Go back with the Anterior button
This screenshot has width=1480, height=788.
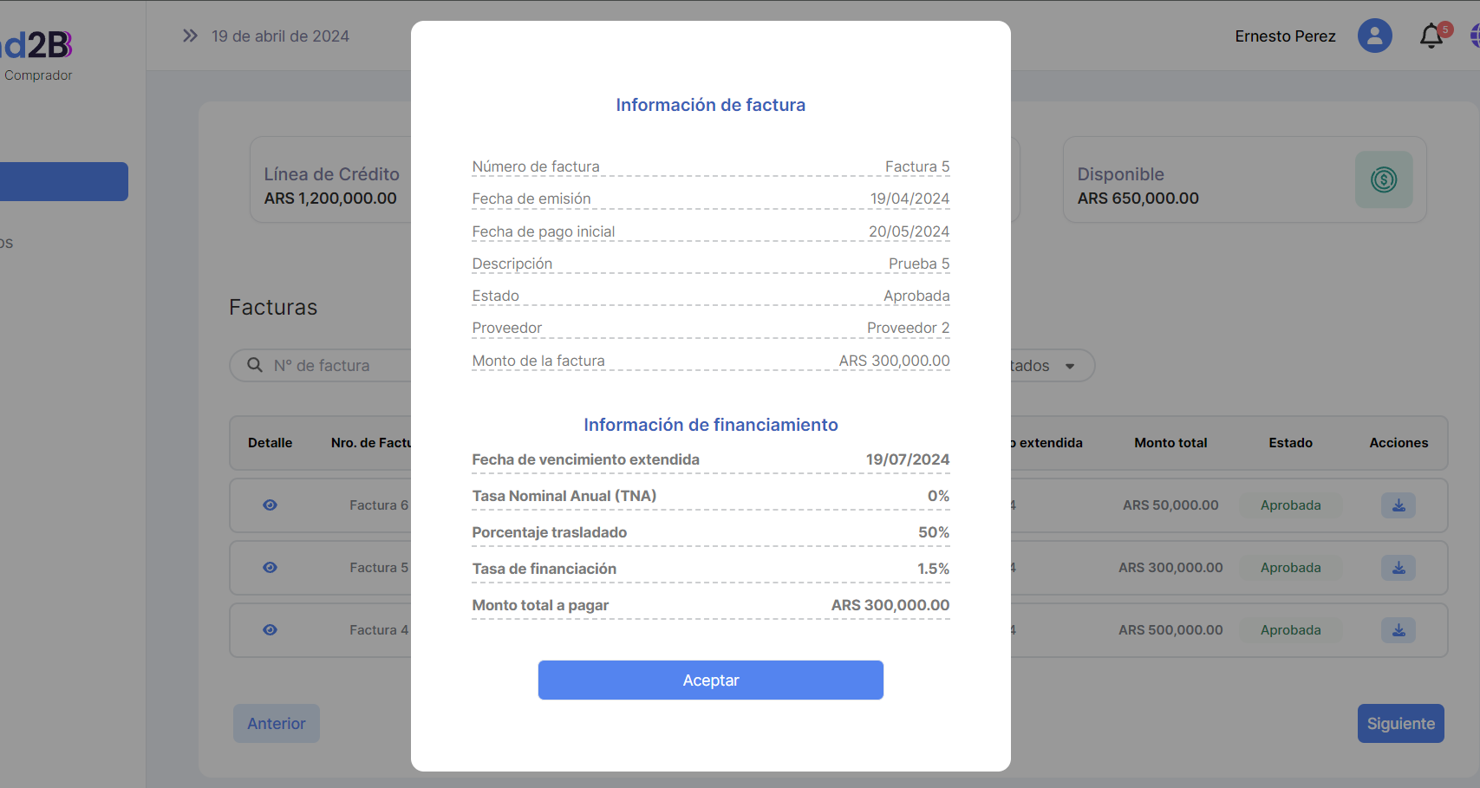[277, 724]
